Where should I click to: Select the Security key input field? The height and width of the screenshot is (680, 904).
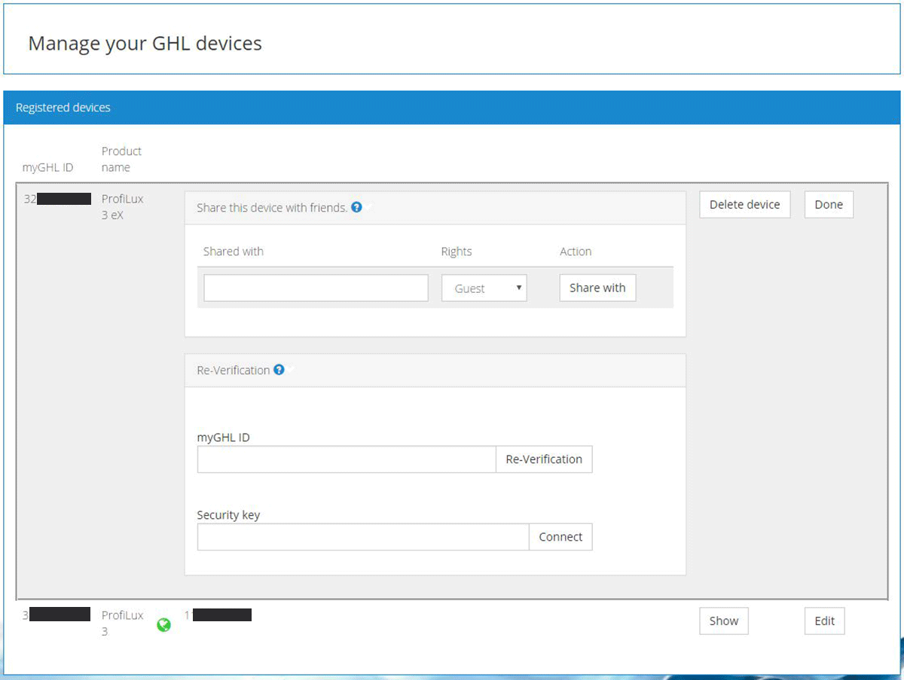(363, 537)
